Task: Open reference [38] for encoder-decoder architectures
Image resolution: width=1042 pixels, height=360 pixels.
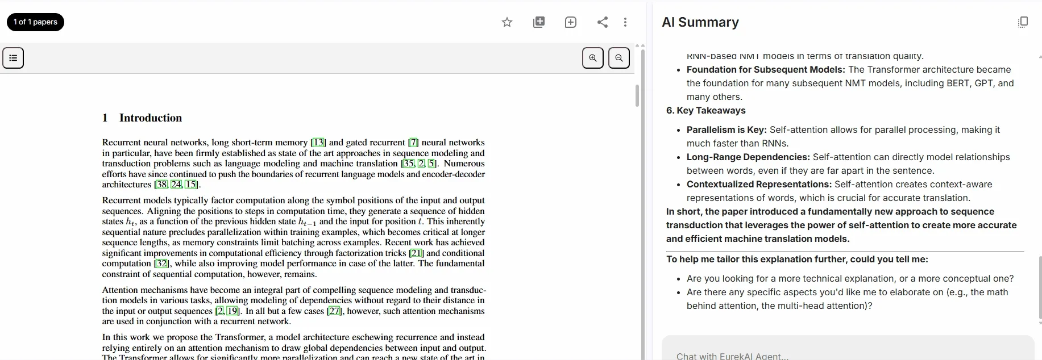Action: point(161,185)
